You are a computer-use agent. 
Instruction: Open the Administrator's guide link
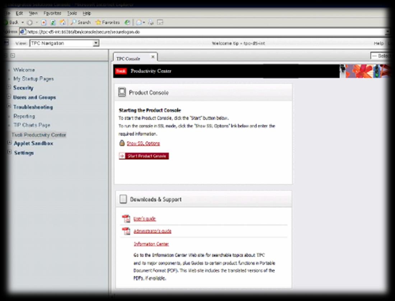click(x=152, y=231)
